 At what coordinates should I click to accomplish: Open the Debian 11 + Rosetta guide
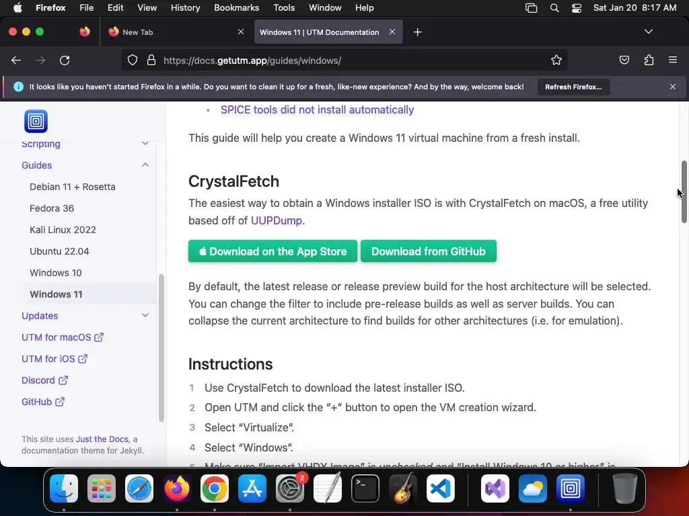pos(73,187)
